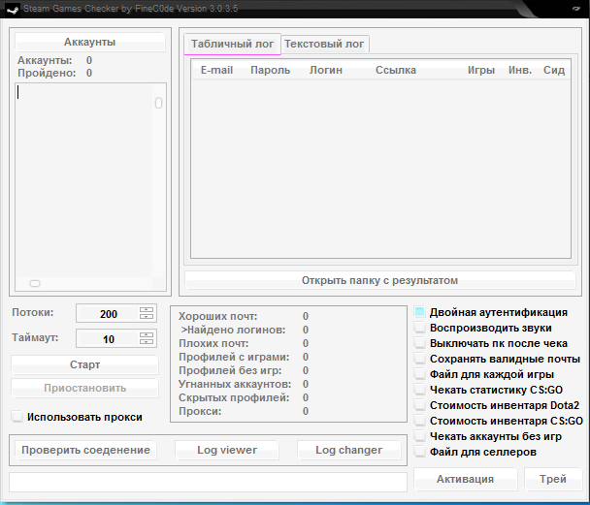Click the Таймаут input field showing 10
The height and width of the screenshot is (505, 590).
(x=108, y=339)
